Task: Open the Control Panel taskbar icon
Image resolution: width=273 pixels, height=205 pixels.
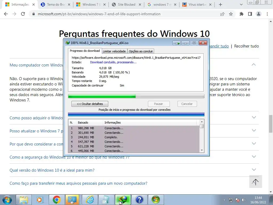Action: pos(72,200)
